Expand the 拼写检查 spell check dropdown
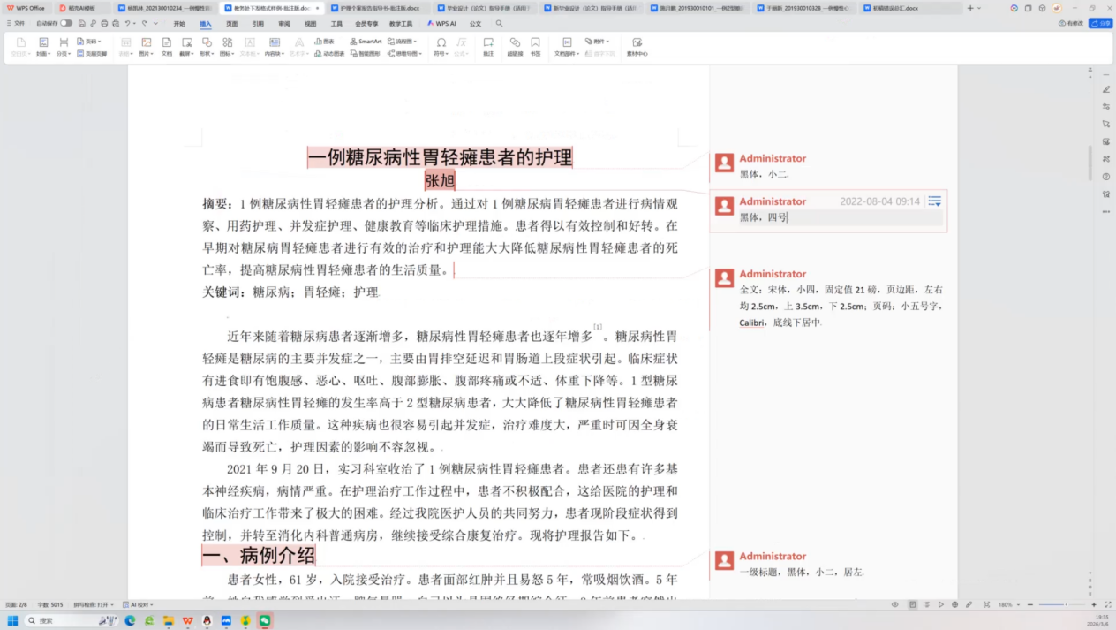 tap(94, 605)
